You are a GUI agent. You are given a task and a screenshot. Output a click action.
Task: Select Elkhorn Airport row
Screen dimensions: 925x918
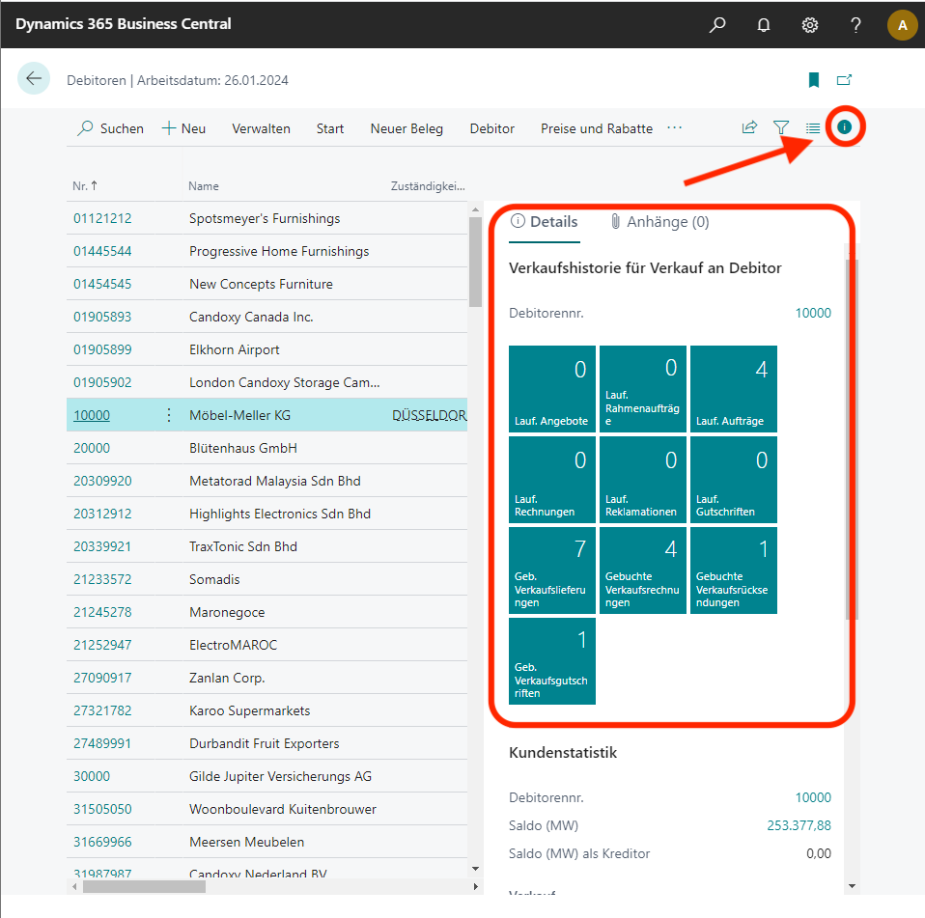click(x=266, y=349)
